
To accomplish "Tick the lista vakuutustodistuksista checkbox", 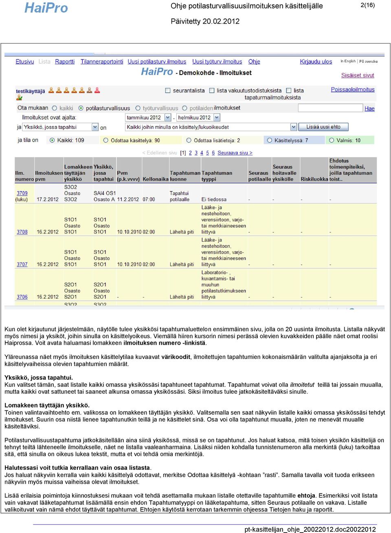I will [212, 90].
